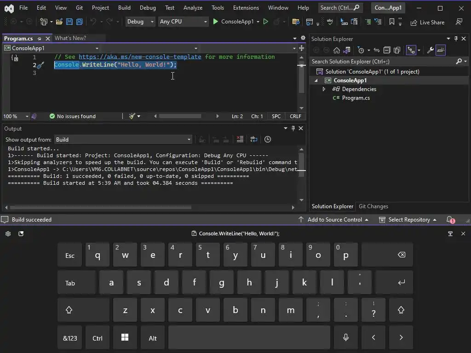471x353 pixels.
Task: Collapse the ConsoleApp1 project node arrow
Action: tap(316, 80)
